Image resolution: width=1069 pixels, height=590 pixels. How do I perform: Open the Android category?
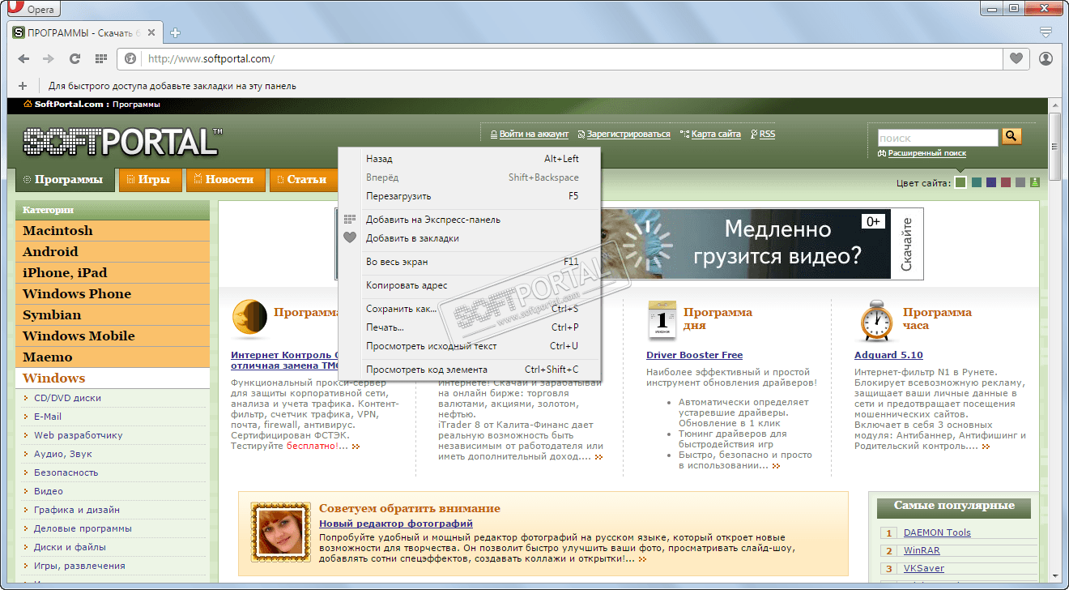tap(113, 252)
